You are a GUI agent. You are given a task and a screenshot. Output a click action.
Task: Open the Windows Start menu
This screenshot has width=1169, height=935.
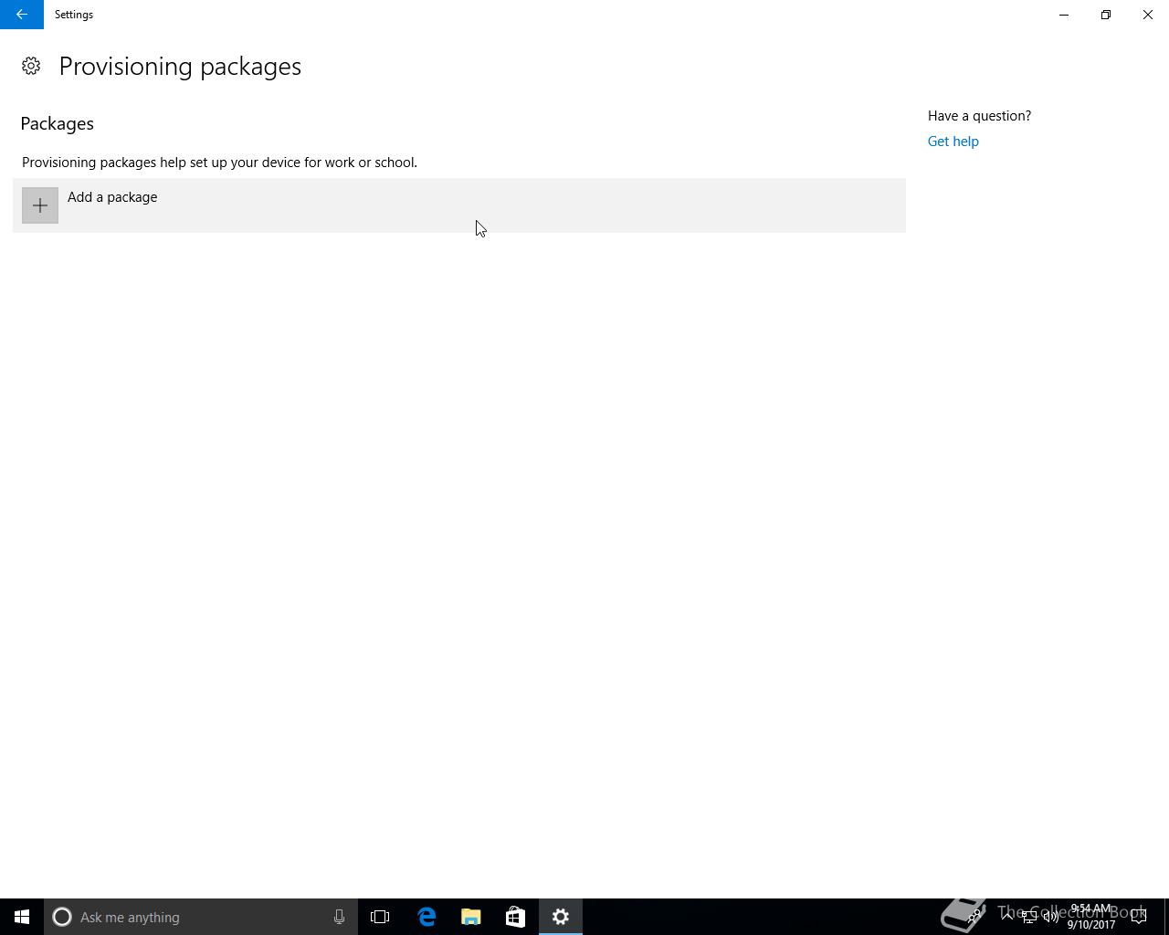click(x=22, y=917)
